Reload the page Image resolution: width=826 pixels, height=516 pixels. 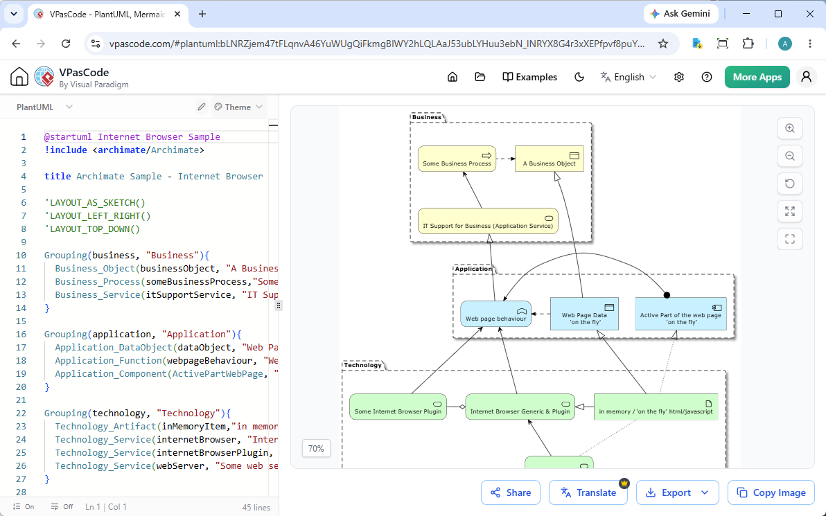(x=66, y=44)
